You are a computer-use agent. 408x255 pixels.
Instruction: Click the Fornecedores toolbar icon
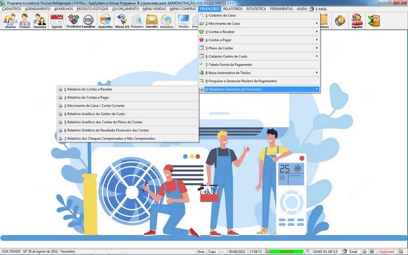click(x=25, y=21)
